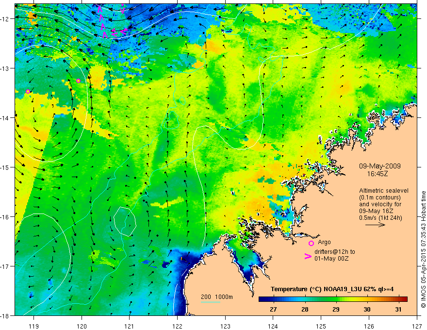This screenshot has height=330, width=427.
Task: Click the 'Altimetric sealevel' legend text
Action: click(384, 191)
